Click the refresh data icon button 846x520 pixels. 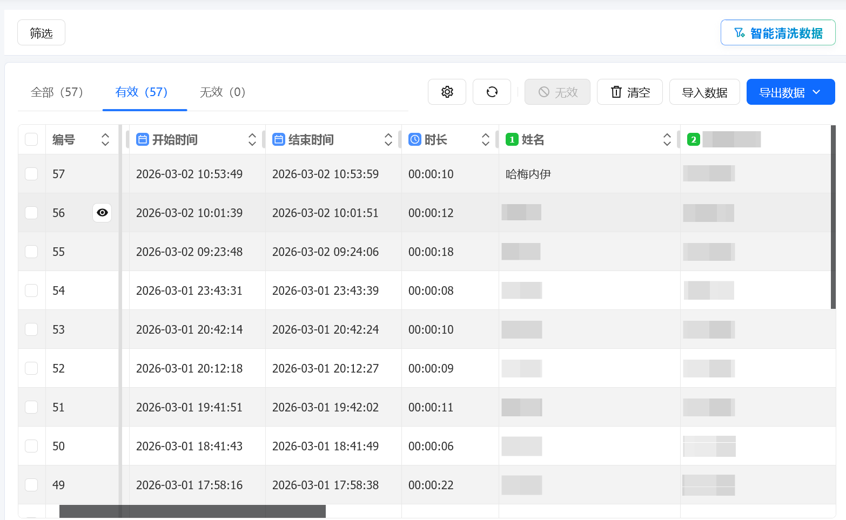point(492,92)
